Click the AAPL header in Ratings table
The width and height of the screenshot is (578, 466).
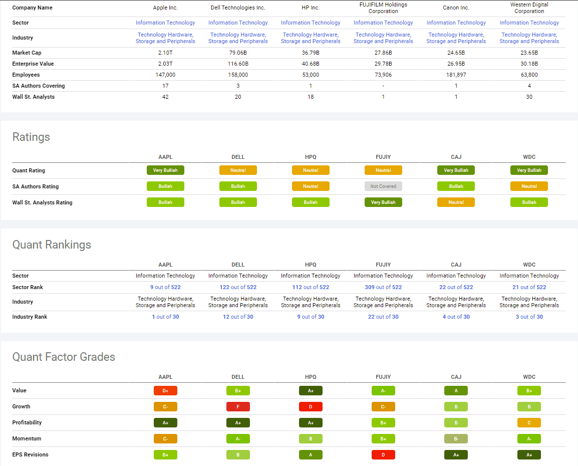point(165,157)
